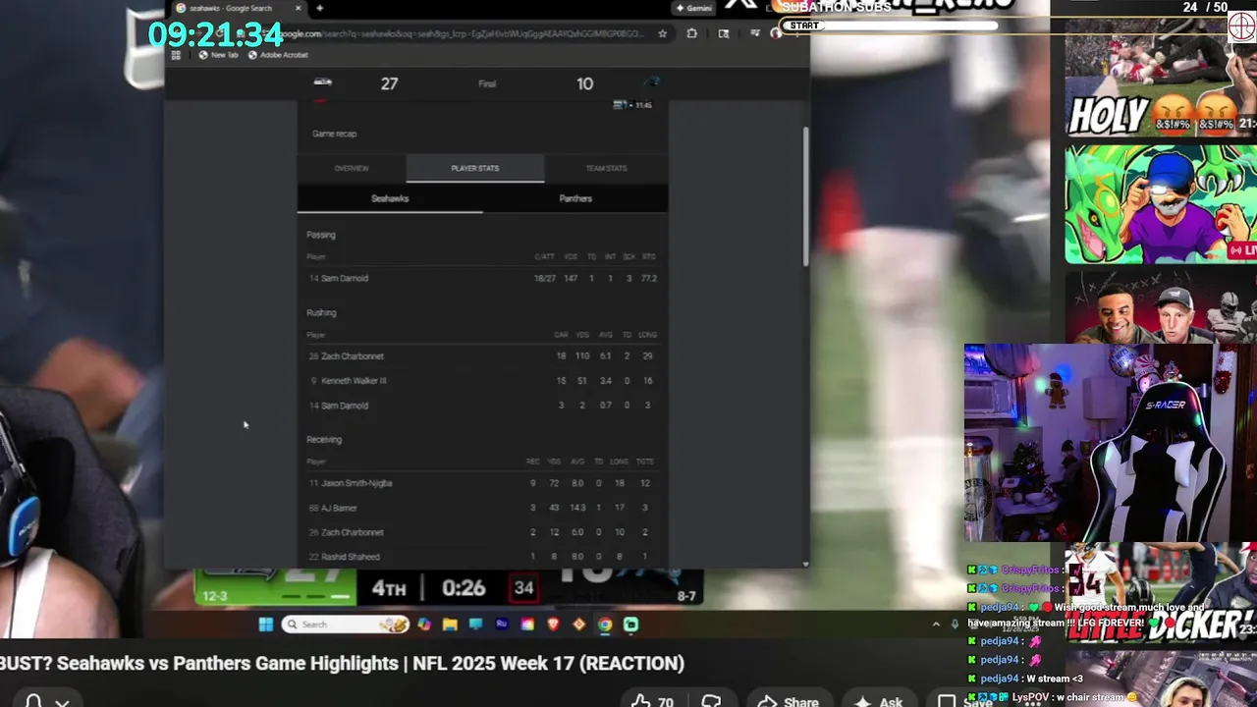This screenshot has height=707, width=1257.
Task: Switch to the Overview tab in game recap
Action: (352, 168)
